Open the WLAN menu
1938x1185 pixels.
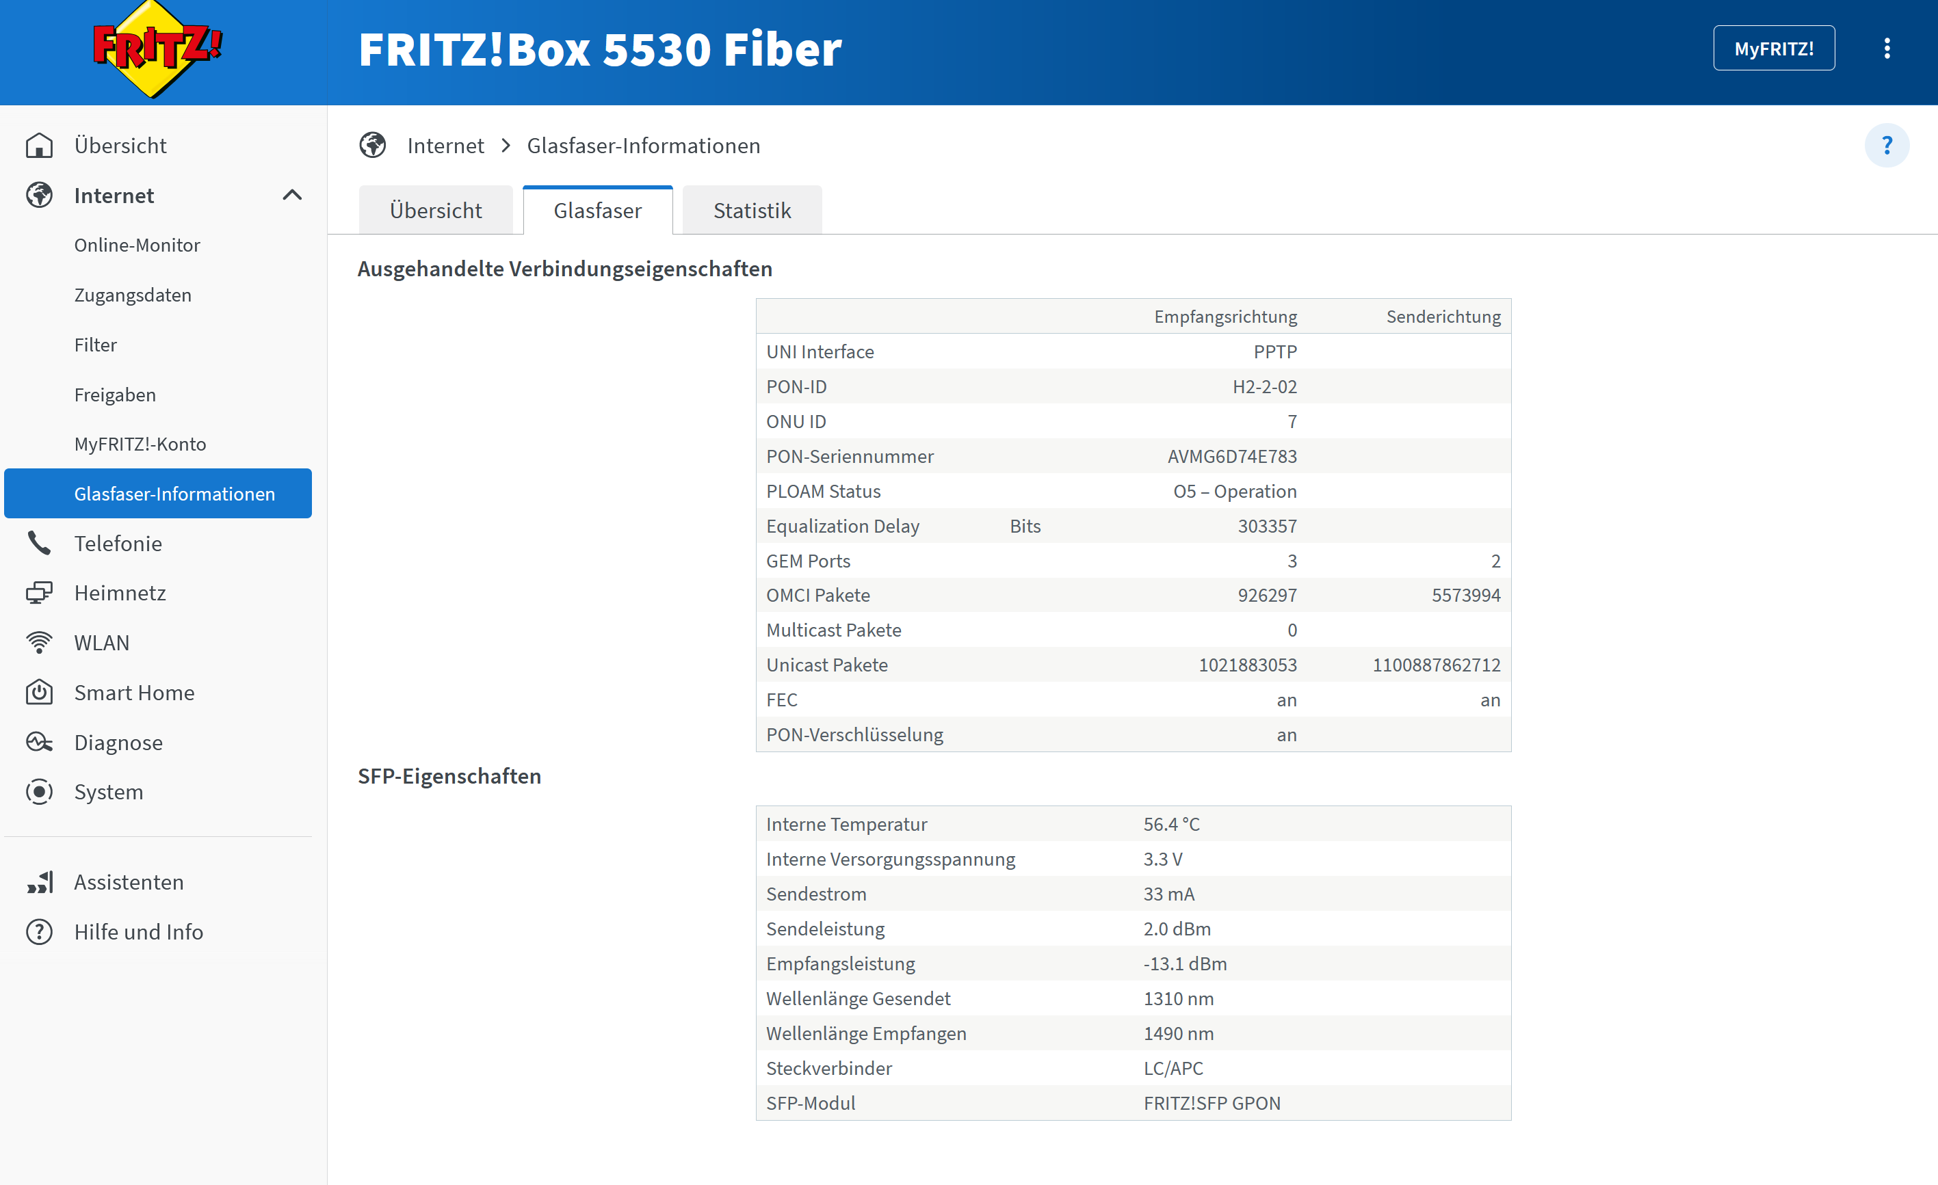coord(101,643)
